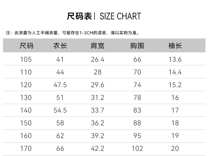
Task: Select the 衣长 column header
Action: click(x=60, y=46)
